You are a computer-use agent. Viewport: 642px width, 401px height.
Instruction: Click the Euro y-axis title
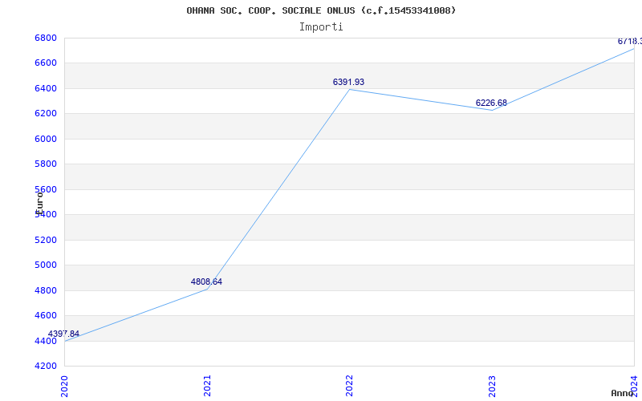[x=39, y=203]
